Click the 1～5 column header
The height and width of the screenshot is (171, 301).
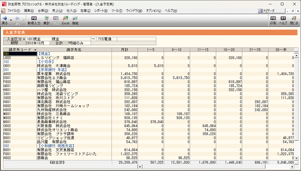[151, 50]
